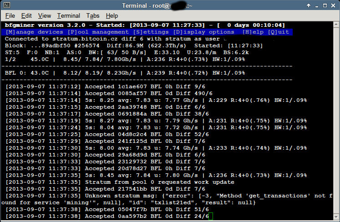Click accepted share hash 1c1ae607
The image size is (340, 222).
[x=132, y=87]
